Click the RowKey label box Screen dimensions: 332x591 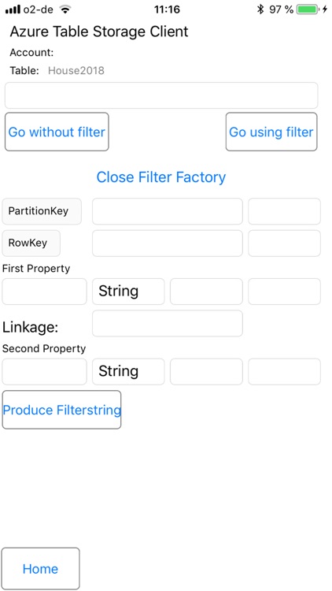pyautogui.click(x=31, y=243)
